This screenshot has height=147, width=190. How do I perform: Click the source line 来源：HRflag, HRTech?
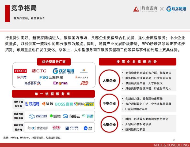[33, 138]
